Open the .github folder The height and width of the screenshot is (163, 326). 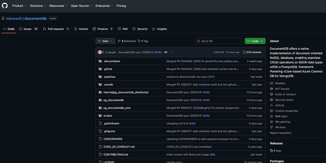point(108,69)
